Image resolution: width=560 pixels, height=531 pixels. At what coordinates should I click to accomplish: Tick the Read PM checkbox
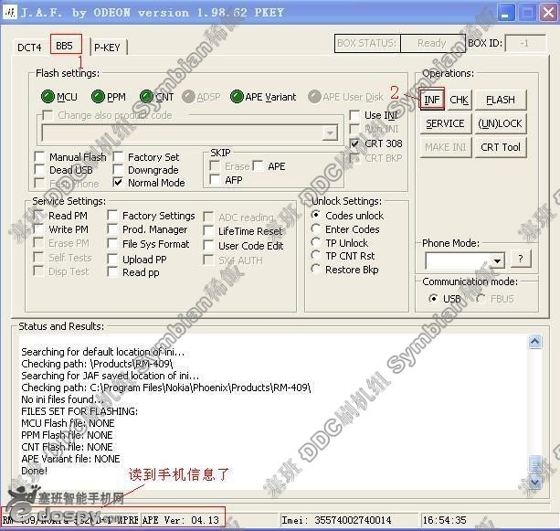click(x=38, y=215)
